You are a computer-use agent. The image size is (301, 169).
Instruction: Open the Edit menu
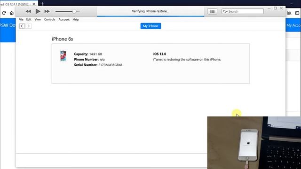coord(29,19)
